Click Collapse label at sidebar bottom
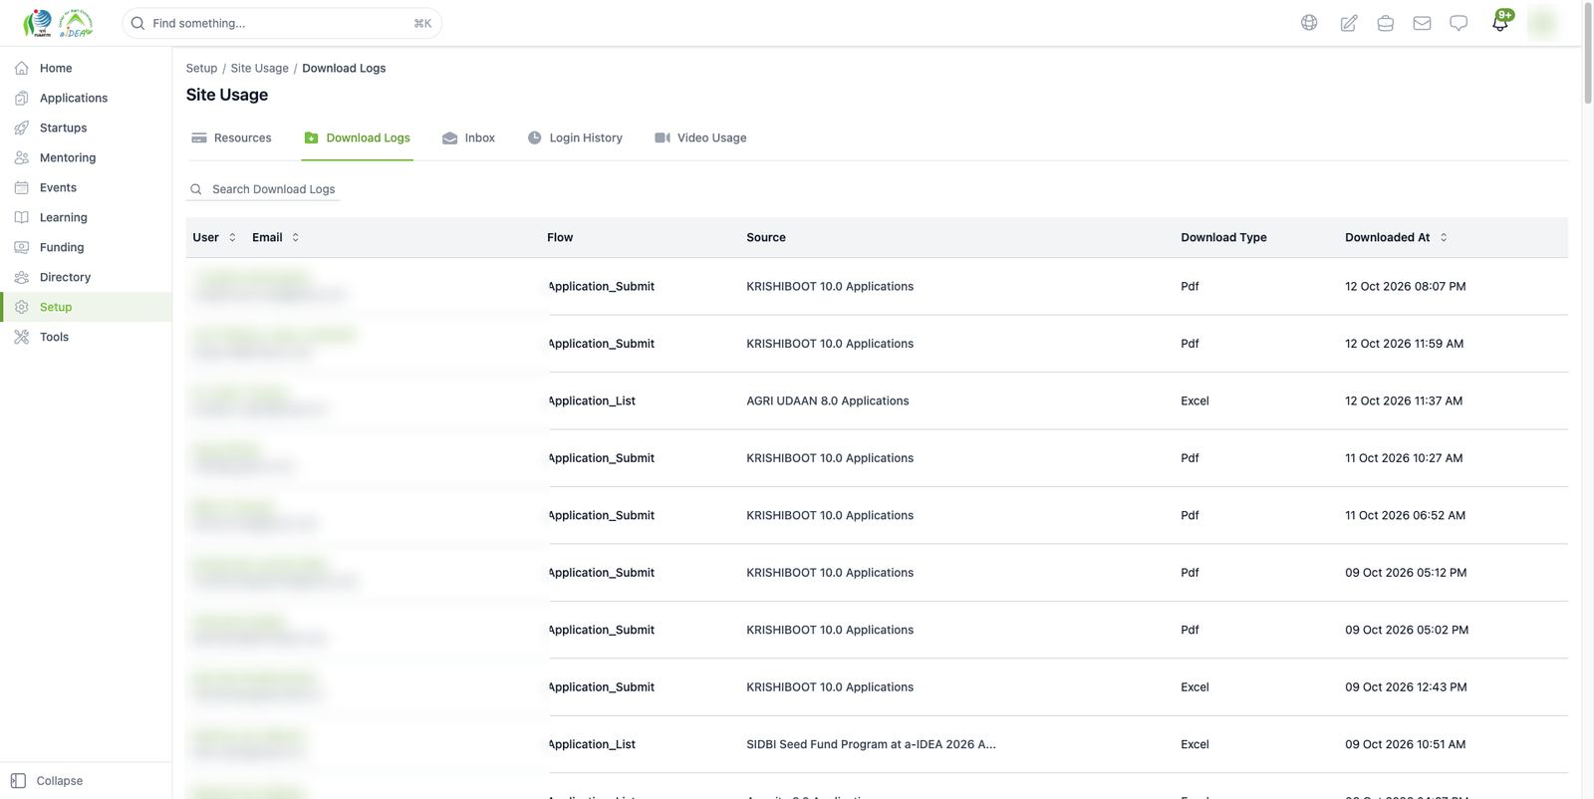 [x=60, y=781]
